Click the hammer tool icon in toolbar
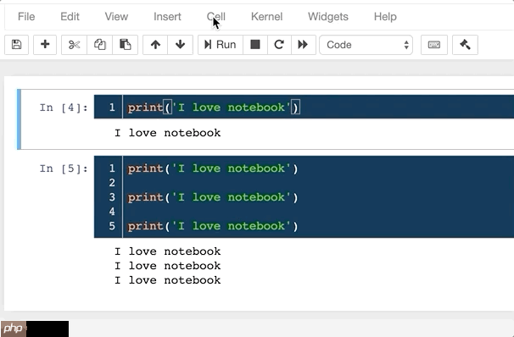This screenshot has height=337, width=514. coord(465,45)
